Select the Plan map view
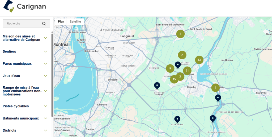Image resolution: width=272 pixels, height=137 pixels. coord(61,22)
